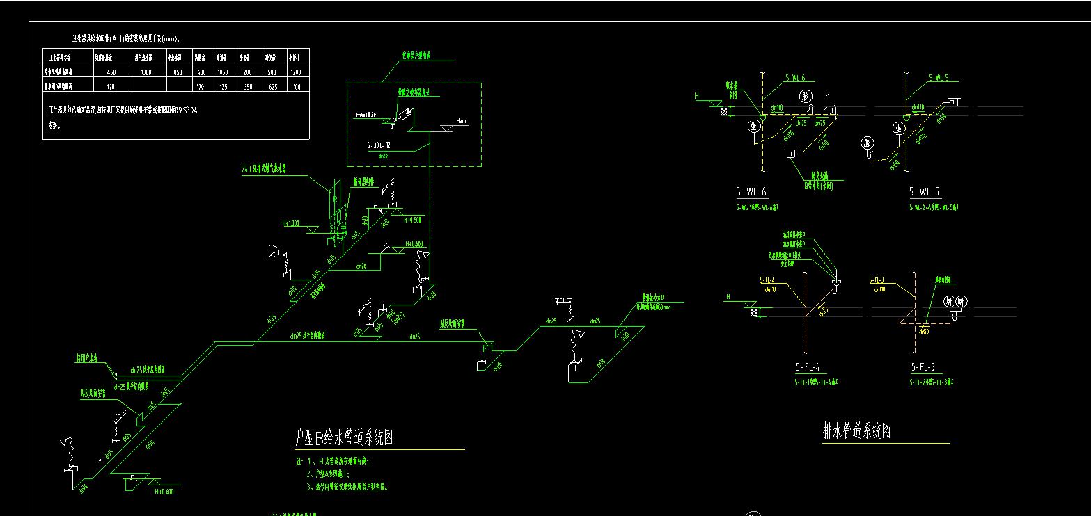
Task: Click the table cell value 1300
Action: point(146,72)
